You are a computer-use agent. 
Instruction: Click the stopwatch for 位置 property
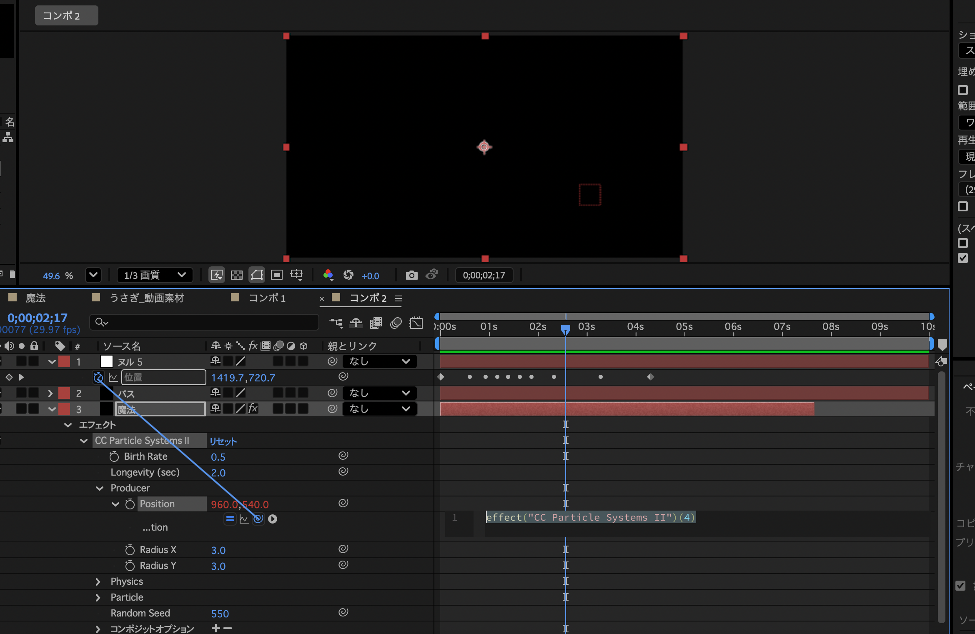point(98,378)
